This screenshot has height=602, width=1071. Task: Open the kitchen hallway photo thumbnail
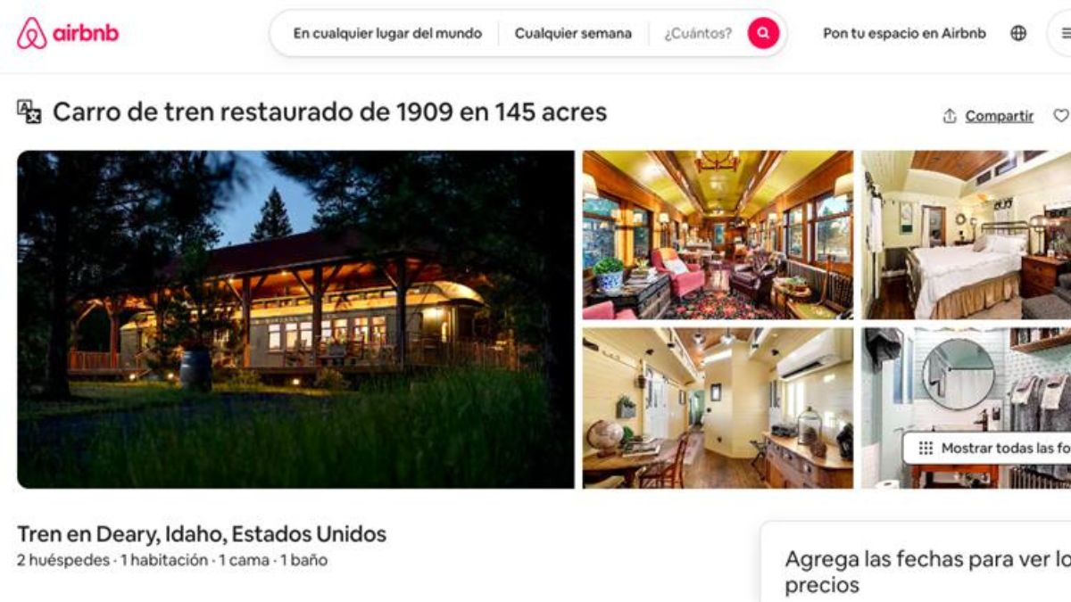(718, 408)
